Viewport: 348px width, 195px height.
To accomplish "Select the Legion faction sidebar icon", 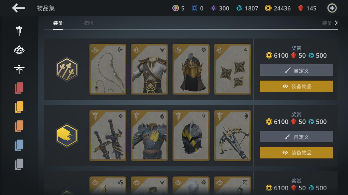I will [19, 31].
